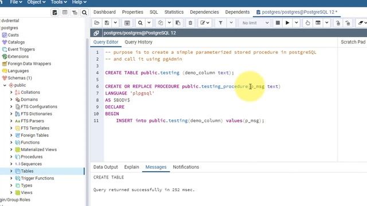Click the Commit icon

[338, 23]
